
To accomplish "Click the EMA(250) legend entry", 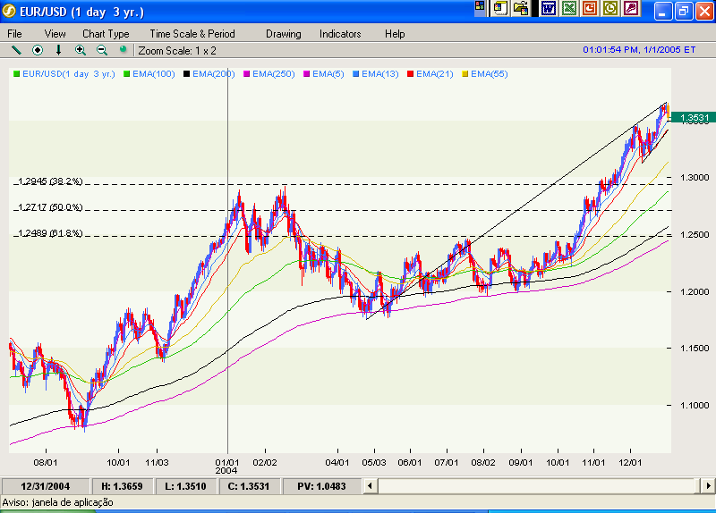I will [274, 73].
